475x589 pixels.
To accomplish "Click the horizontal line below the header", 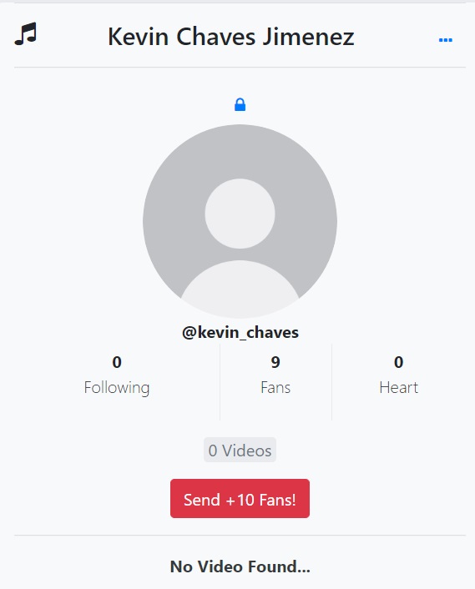I will pos(240,68).
